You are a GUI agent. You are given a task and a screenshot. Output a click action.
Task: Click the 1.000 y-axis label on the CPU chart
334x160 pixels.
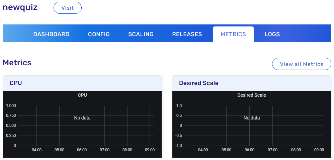coord(11,106)
